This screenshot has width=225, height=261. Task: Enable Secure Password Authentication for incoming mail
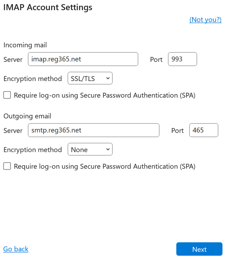(x=7, y=95)
